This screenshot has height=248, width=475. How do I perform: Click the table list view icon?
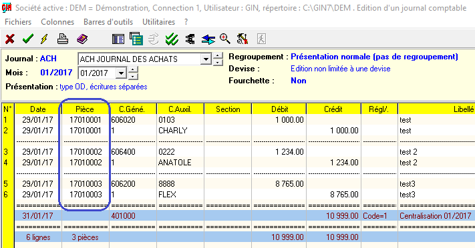click(118, 39)
